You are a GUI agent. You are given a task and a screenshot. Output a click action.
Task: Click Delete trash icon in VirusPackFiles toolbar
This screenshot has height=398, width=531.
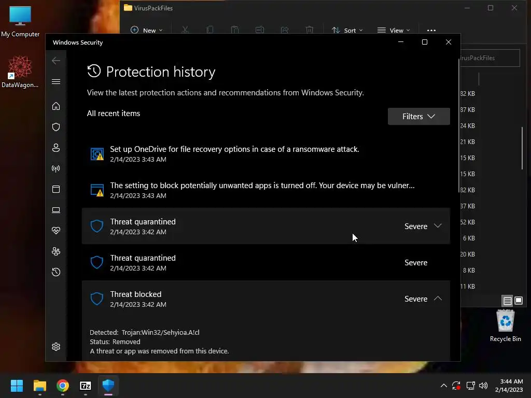pos(310,30)
